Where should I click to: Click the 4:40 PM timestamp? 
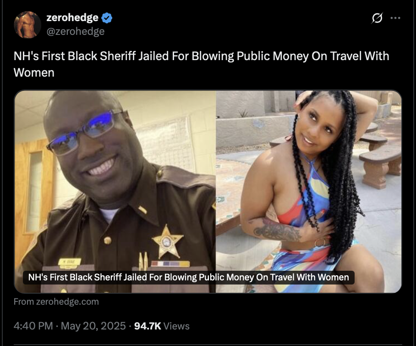(x=33, y=326)
